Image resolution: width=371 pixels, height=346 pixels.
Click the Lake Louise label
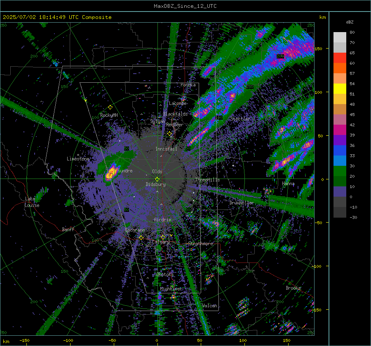pos(32,202)
